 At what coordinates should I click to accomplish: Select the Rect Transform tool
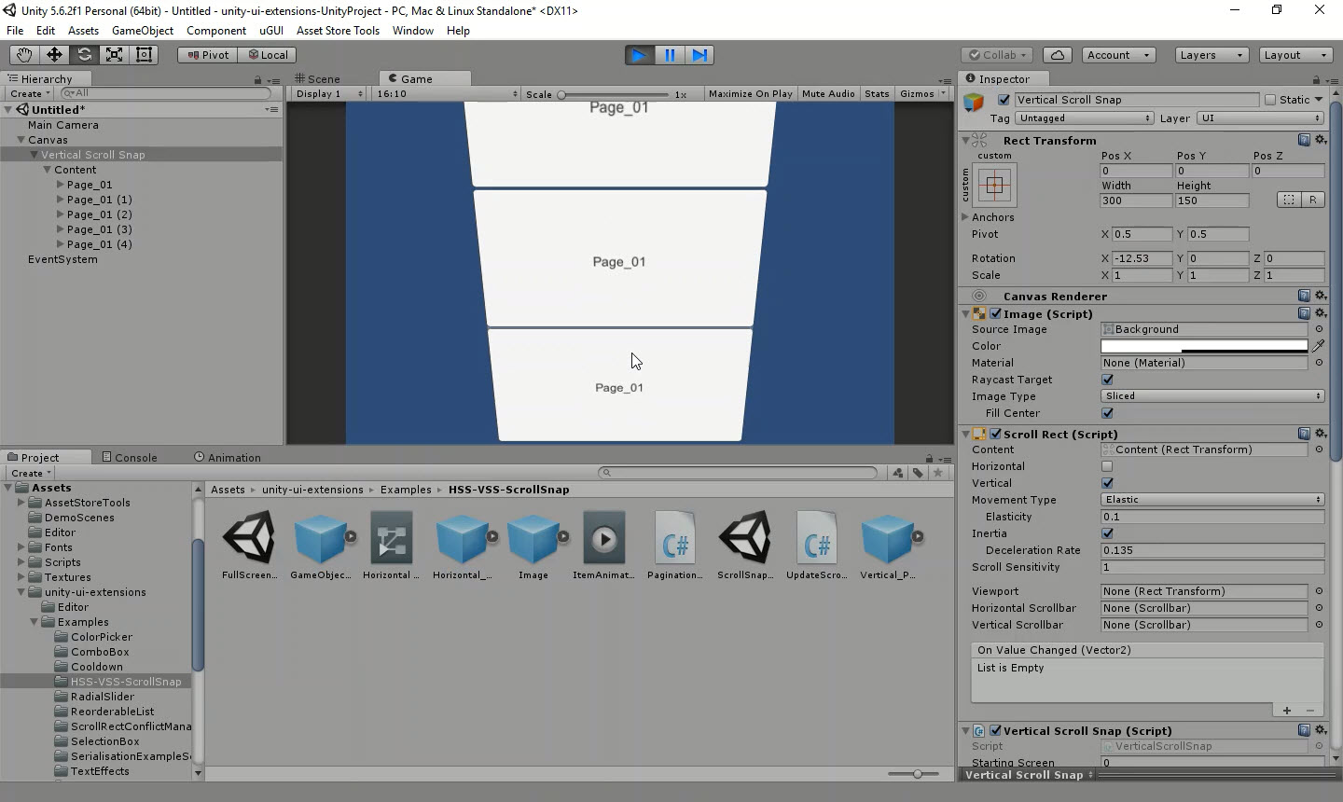click(144, 55)
